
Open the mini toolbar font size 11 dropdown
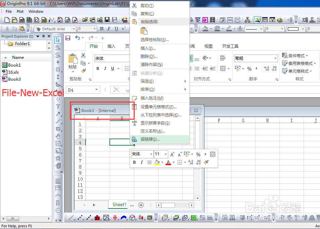point(166,154)
